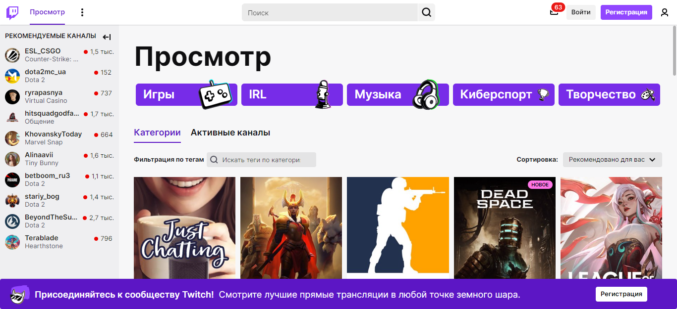Open the Twitch logo home icon
This screenshot has height=309, width=677.
tap(12, 12)
